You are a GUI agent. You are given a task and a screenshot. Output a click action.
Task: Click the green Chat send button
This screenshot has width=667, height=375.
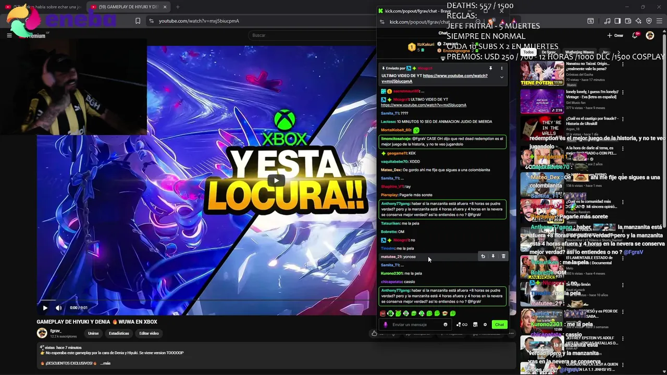499,324
